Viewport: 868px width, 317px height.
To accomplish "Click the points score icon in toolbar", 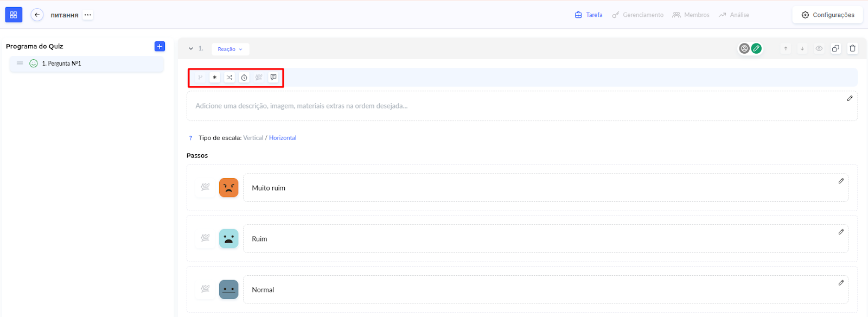I will (259, 78).
